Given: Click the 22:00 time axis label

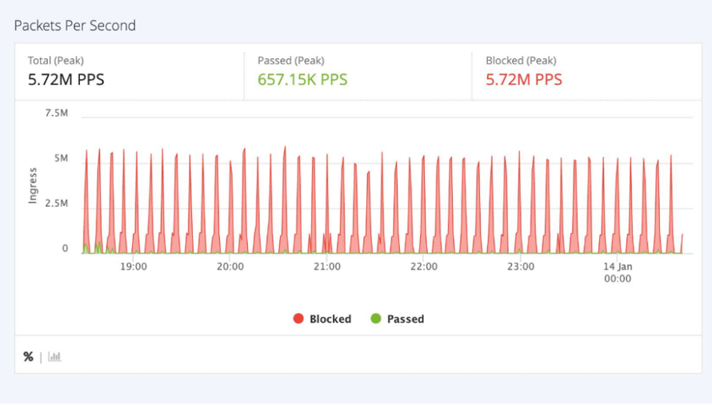Looking at the screenshot, I should (424, 266).
